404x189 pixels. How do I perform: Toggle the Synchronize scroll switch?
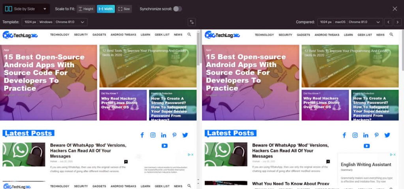click(x=177, y=9)
